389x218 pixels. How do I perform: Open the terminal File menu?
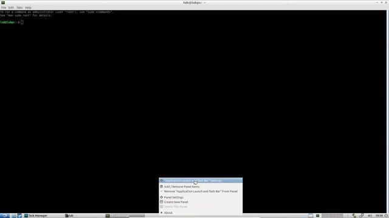point(4,8)
